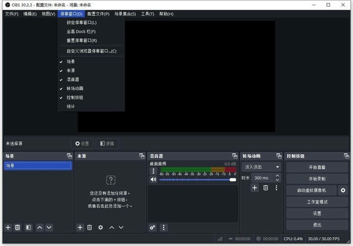353x246 pixels.
Task: Remove transition with trash icon
Action: pyautogui.click(x=266, y=188)
